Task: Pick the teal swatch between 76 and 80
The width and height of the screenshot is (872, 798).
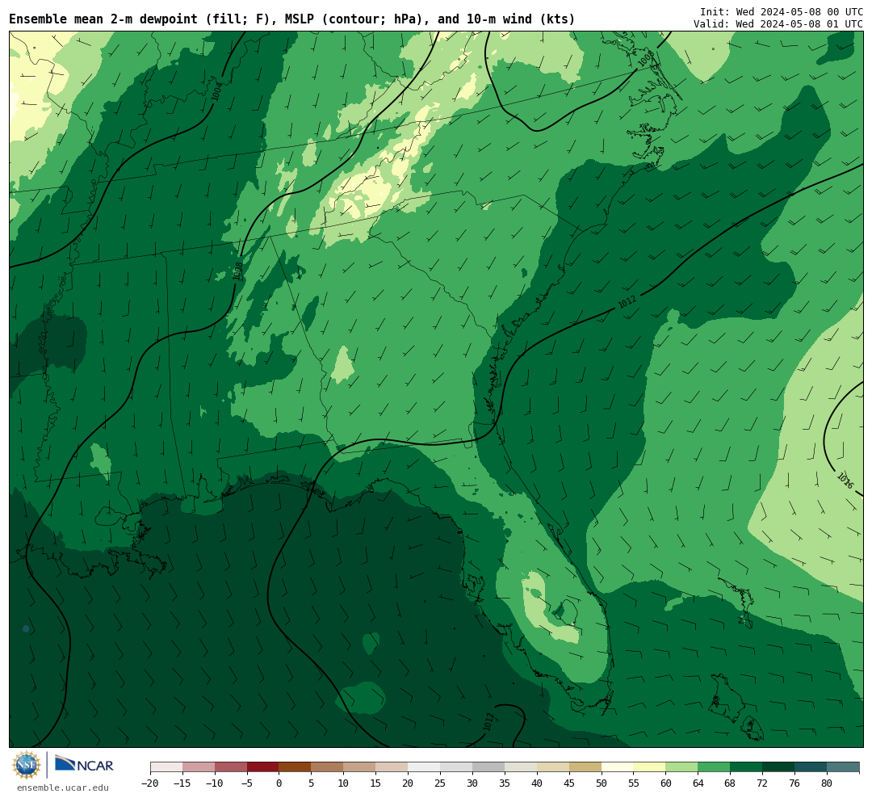Action: click(x=811, y=767)
